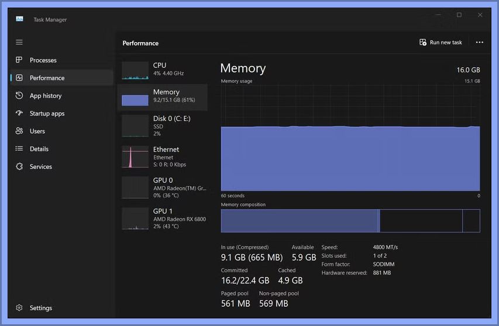Select the Memory mini graph thumbnail
Viewport: 499px width, 326px height.
(x=135, y=97)
